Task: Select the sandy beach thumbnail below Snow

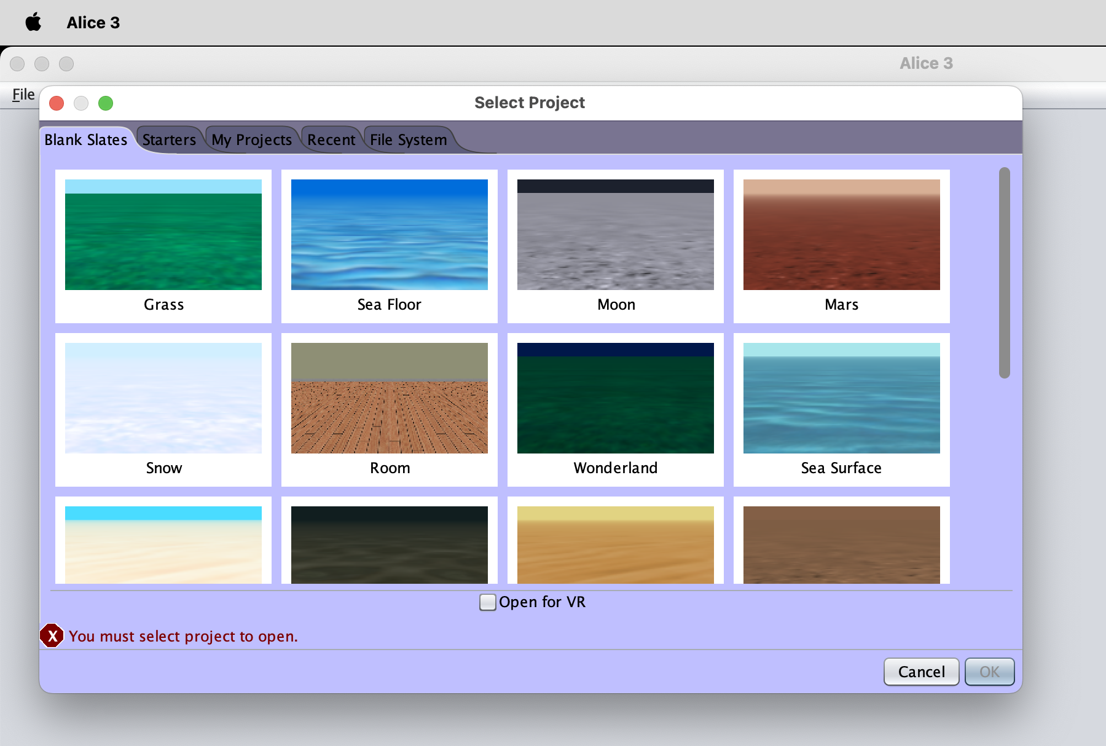Action: (x=163, y=544)
